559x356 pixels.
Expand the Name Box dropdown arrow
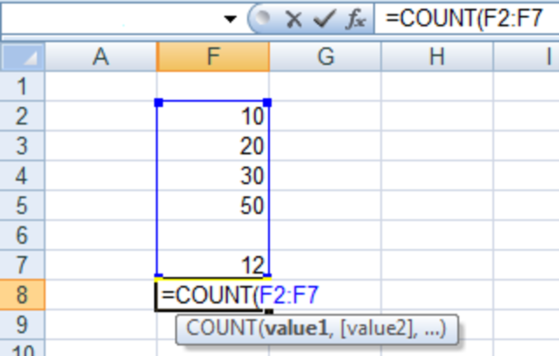point(230,19)
